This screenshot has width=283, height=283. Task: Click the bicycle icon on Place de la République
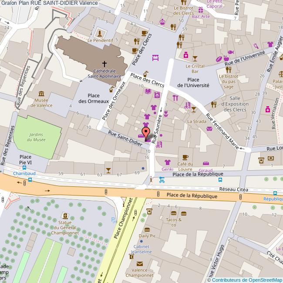pos(162,179)
